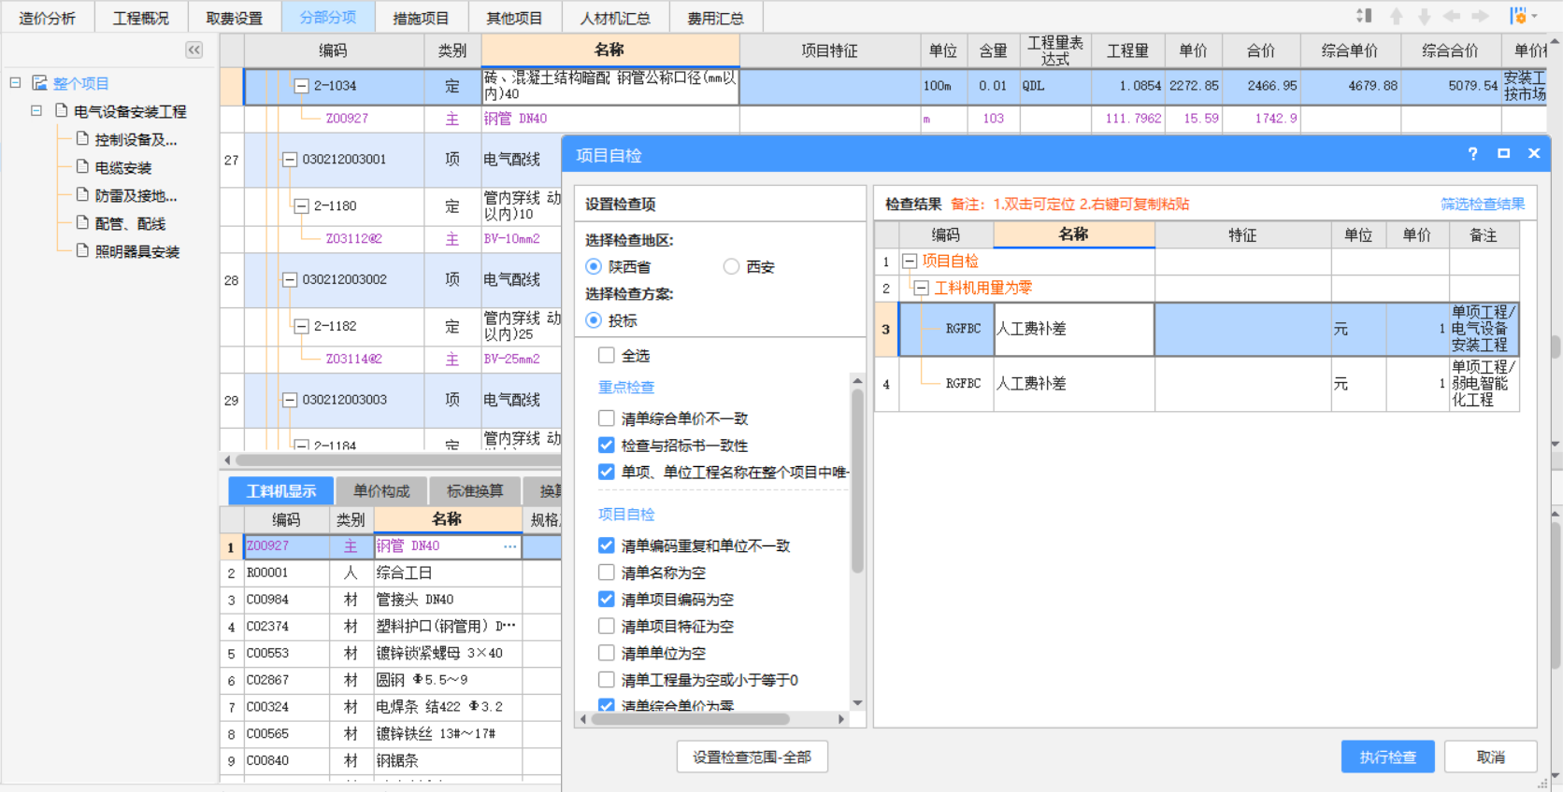This screenshot has height=792, width=1563.
Task: Uncheck 检查与招标书一致性 checkbox
Action: pyautogui.click(x=607, y=445)
